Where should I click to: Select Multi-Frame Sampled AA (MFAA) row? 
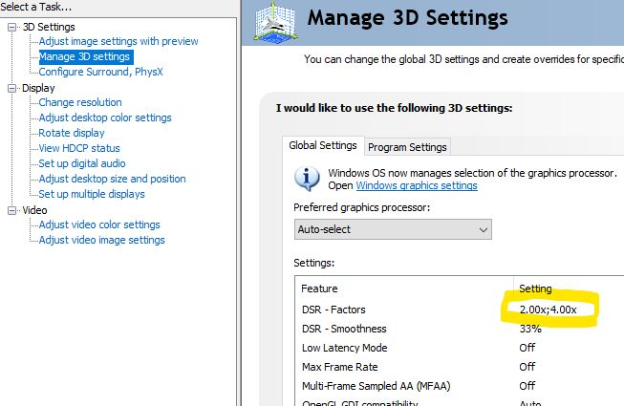pyautogui.click(x=460, y=386)
